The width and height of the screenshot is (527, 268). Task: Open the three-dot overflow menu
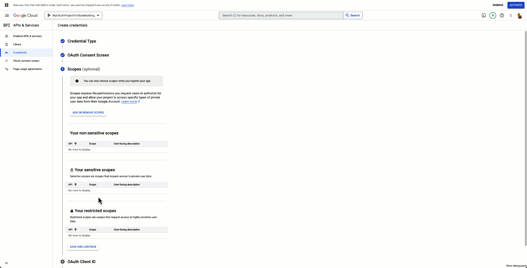coord(511,15)
